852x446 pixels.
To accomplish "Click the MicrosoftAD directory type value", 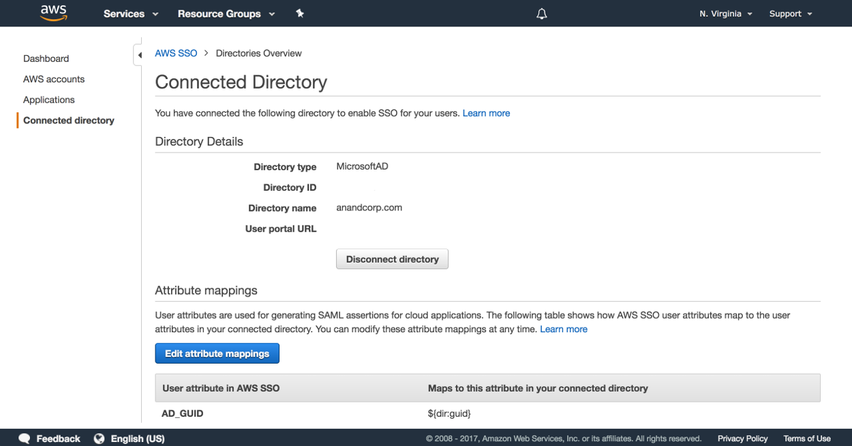I will click(363, 166).
